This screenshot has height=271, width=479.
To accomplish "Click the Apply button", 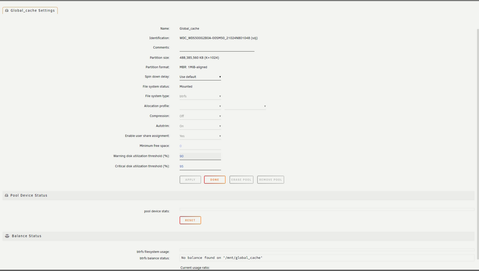I will click(190, 180).
